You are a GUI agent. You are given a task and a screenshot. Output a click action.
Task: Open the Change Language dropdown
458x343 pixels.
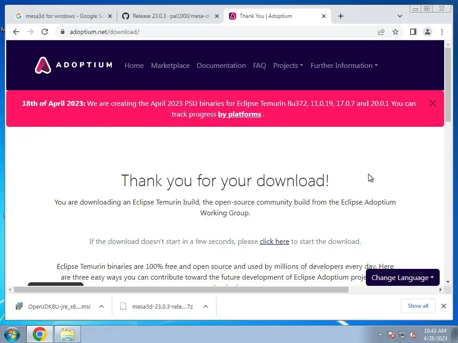(403, 277)
